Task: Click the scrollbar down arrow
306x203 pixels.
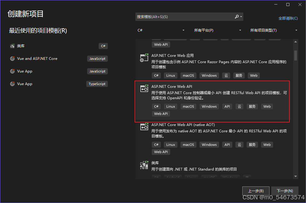Action: [x=295, y=176]
